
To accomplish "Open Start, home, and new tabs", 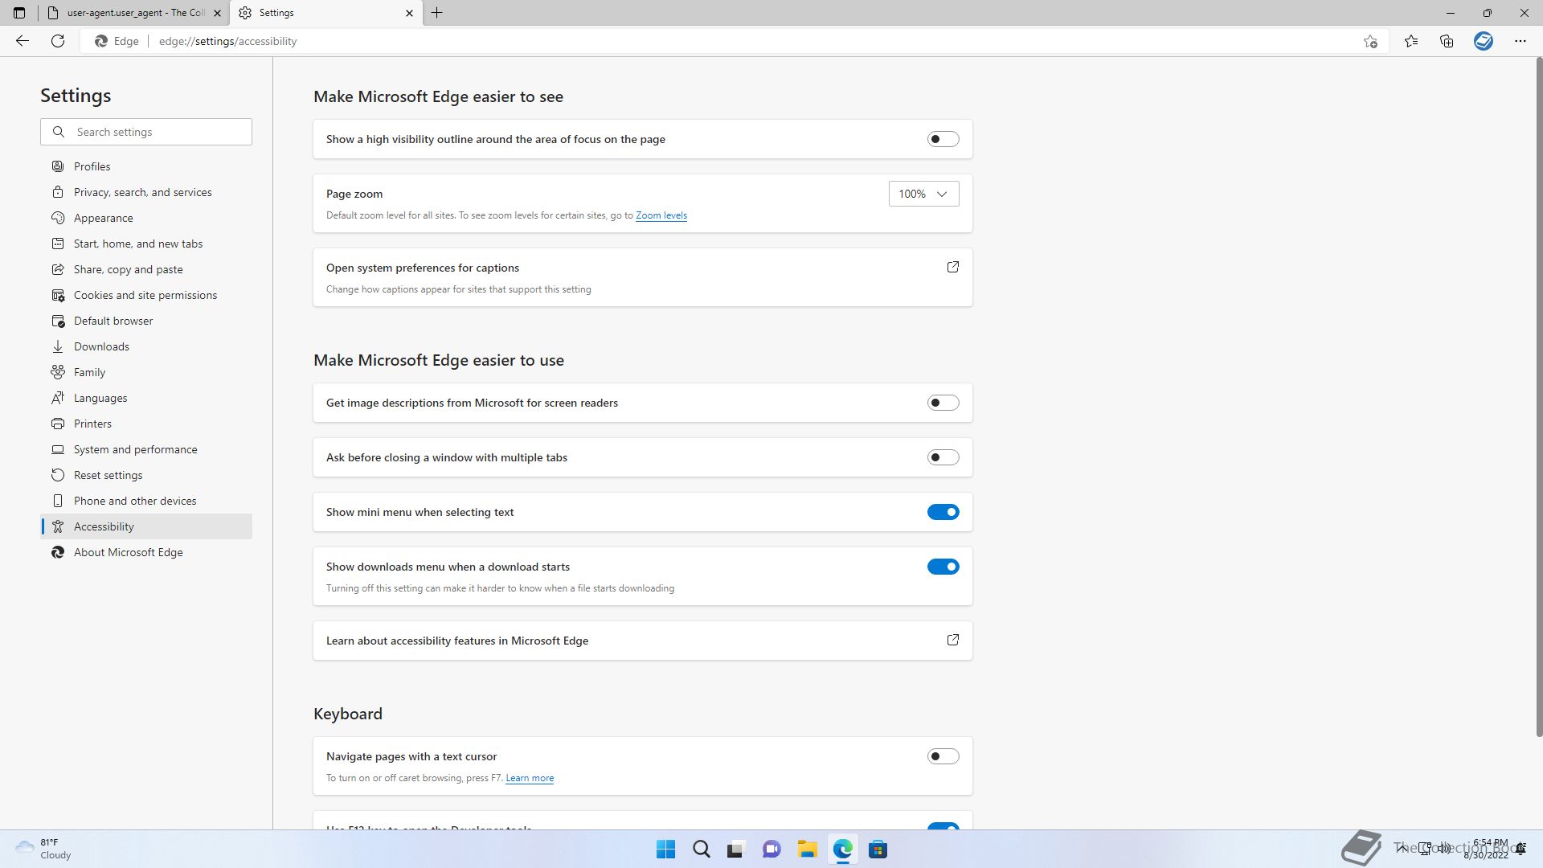I will coord(146,244).
